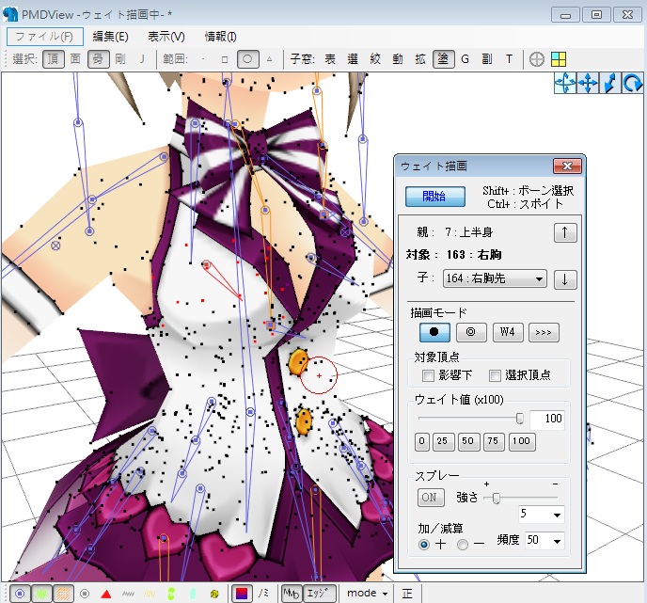Toggle エッジ edge display button

320,594
